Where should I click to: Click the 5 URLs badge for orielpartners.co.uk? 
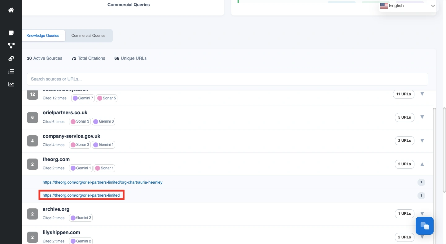tap(404, 117)
